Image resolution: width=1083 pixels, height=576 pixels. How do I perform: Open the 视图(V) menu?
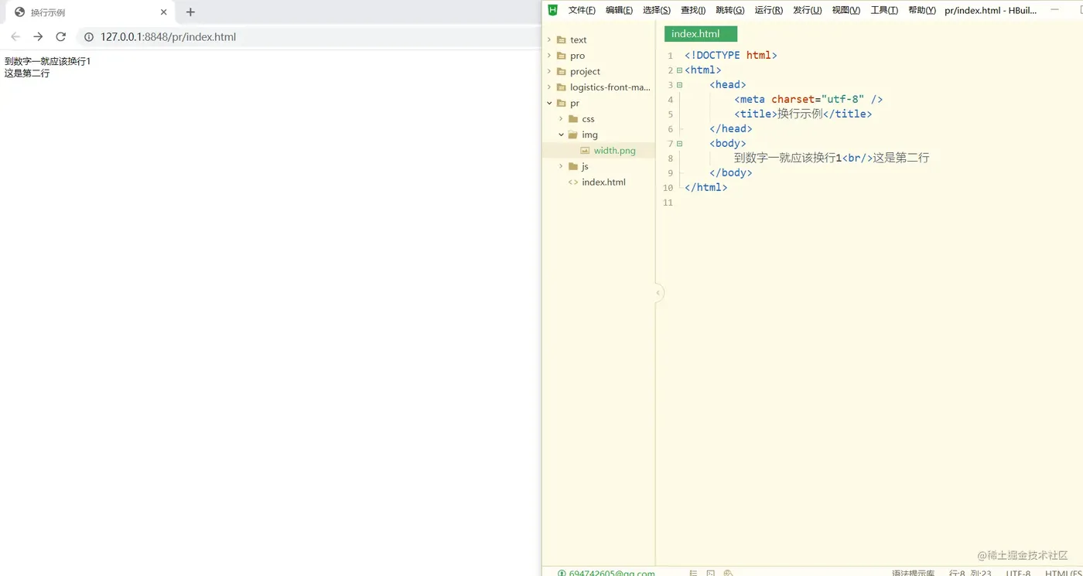[x=846, y=10]
